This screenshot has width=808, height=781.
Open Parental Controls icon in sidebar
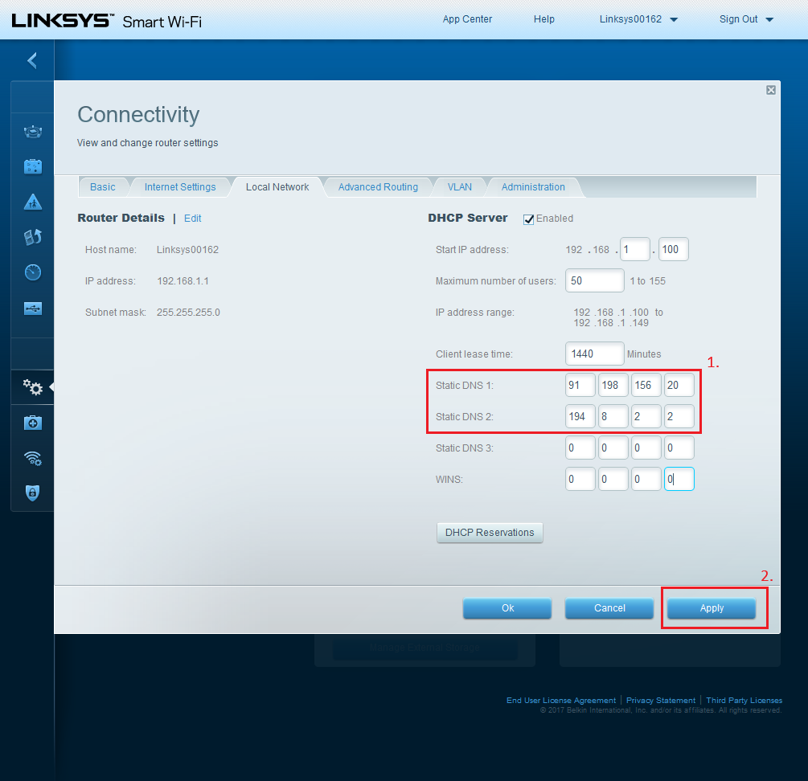tap(32, 202)
